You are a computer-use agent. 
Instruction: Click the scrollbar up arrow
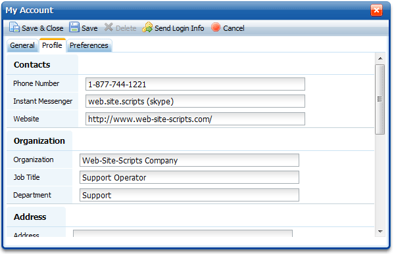(x=380, y=58)
